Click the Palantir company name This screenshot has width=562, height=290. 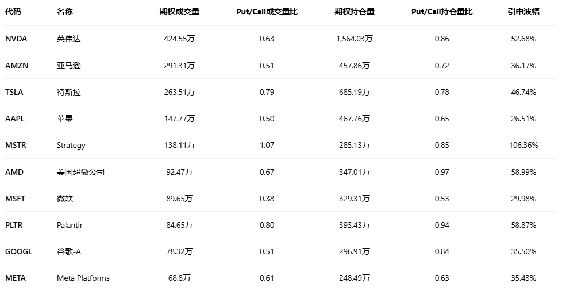click(x=70, y=225)
